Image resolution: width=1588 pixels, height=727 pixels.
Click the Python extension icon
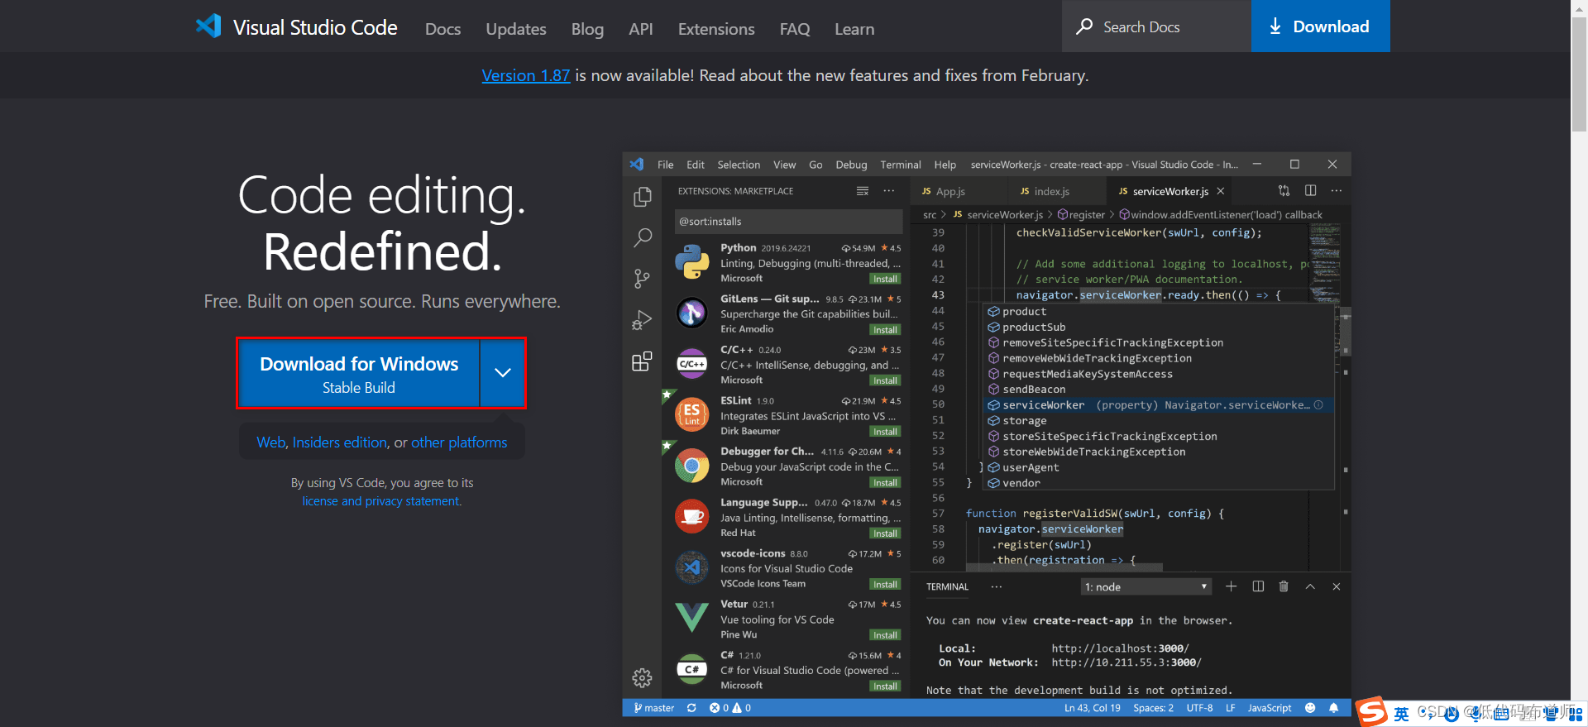tap(692, 262)
